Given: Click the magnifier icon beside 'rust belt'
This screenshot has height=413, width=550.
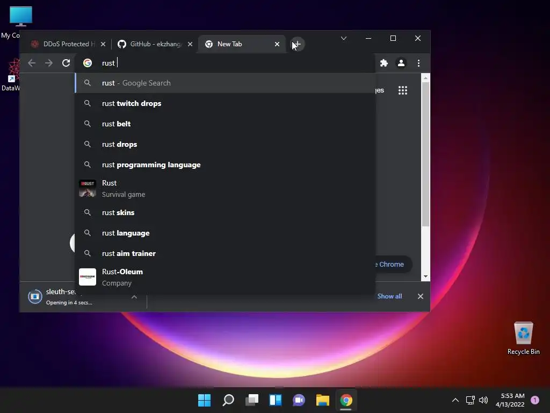Looking at the screenshot, I should click(88, 124).
